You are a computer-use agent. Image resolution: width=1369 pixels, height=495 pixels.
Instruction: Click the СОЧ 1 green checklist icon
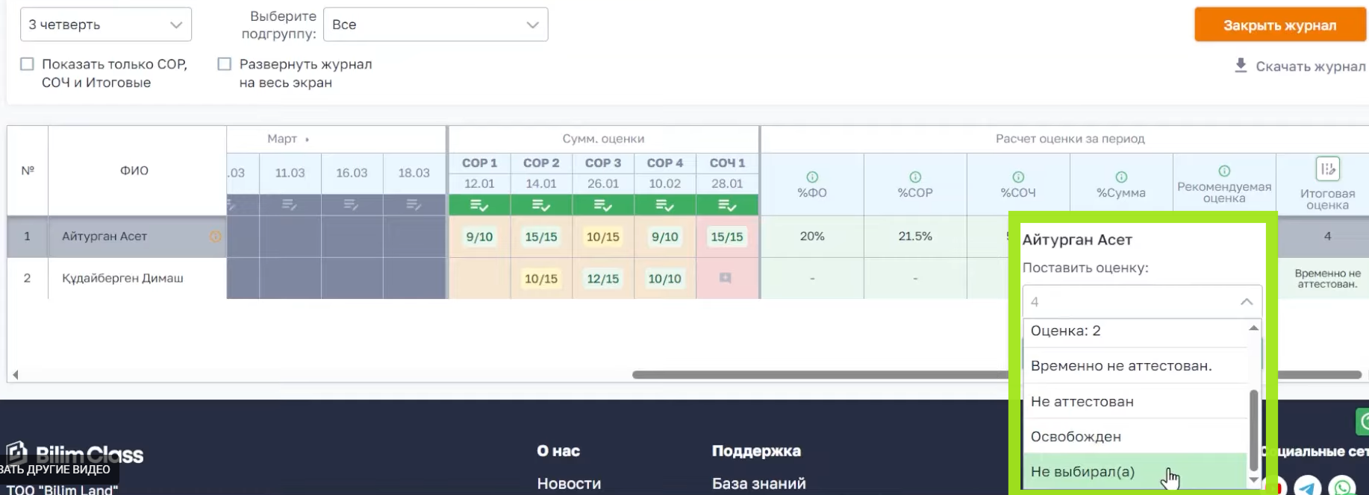[727, 205]
